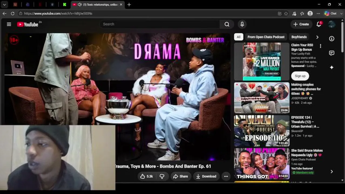Screen dimensions: 345x194
Task: Open SkeemGP channel link
Action: [297, 131]
